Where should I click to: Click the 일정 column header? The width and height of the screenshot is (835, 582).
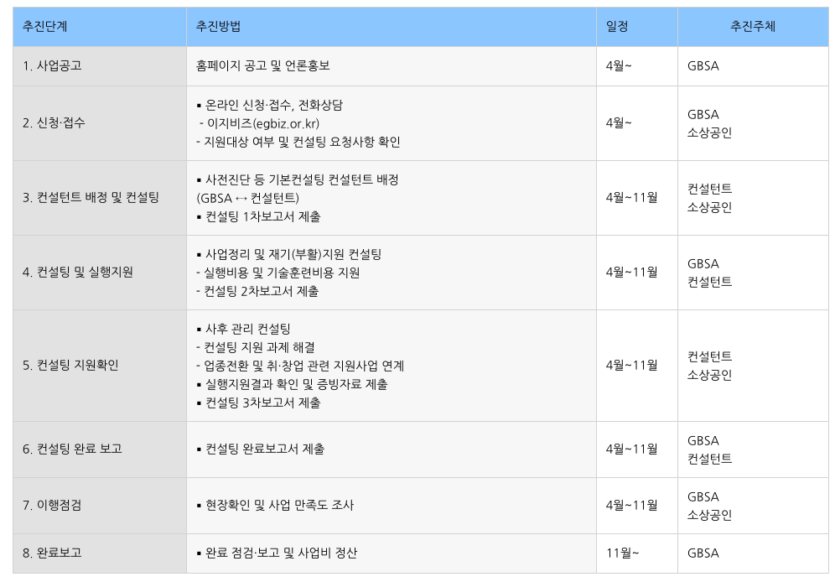(x=637, y=27)
